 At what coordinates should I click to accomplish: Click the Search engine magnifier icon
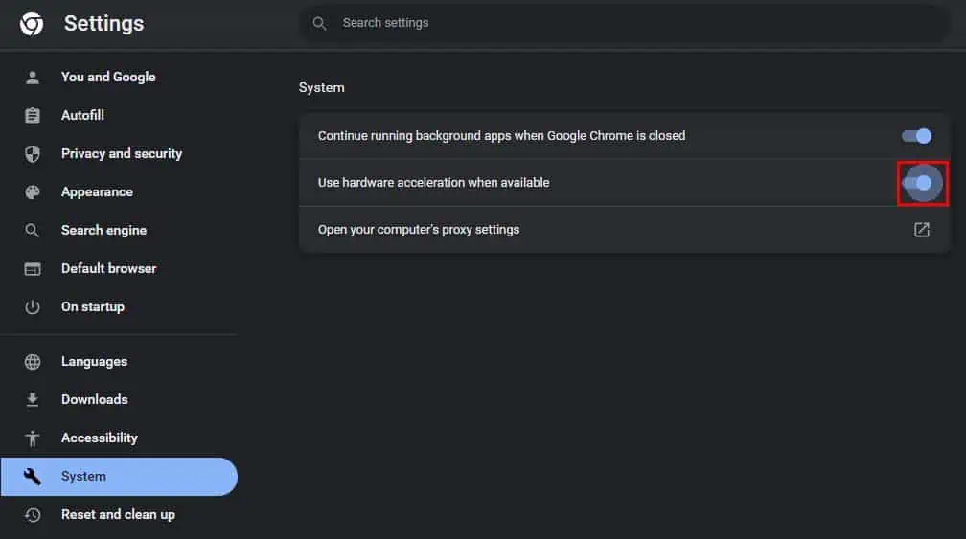coord(32,231)
